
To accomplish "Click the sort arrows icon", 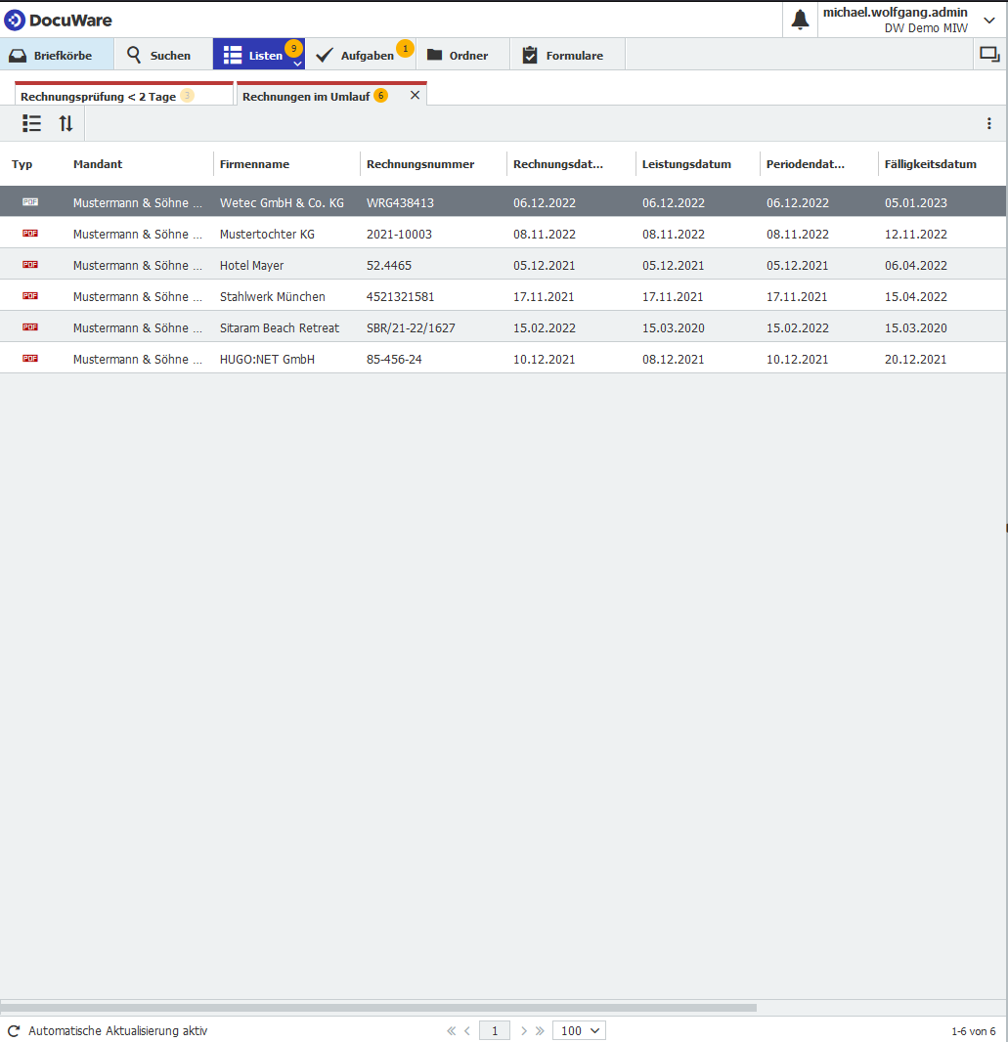I will 66,123.
